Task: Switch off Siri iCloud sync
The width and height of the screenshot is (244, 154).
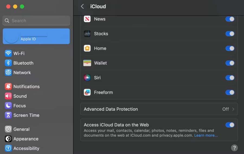Action: 230,78
